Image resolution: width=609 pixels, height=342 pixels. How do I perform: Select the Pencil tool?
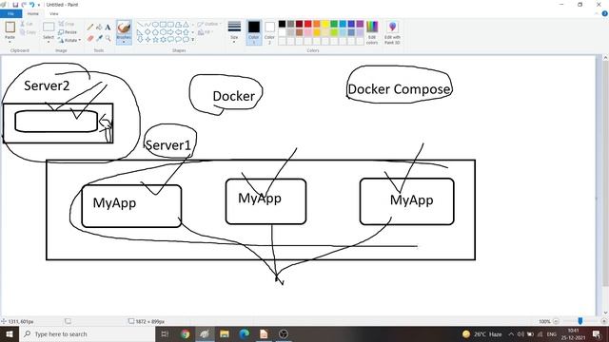pyautogui.click(x=90, y=28)
